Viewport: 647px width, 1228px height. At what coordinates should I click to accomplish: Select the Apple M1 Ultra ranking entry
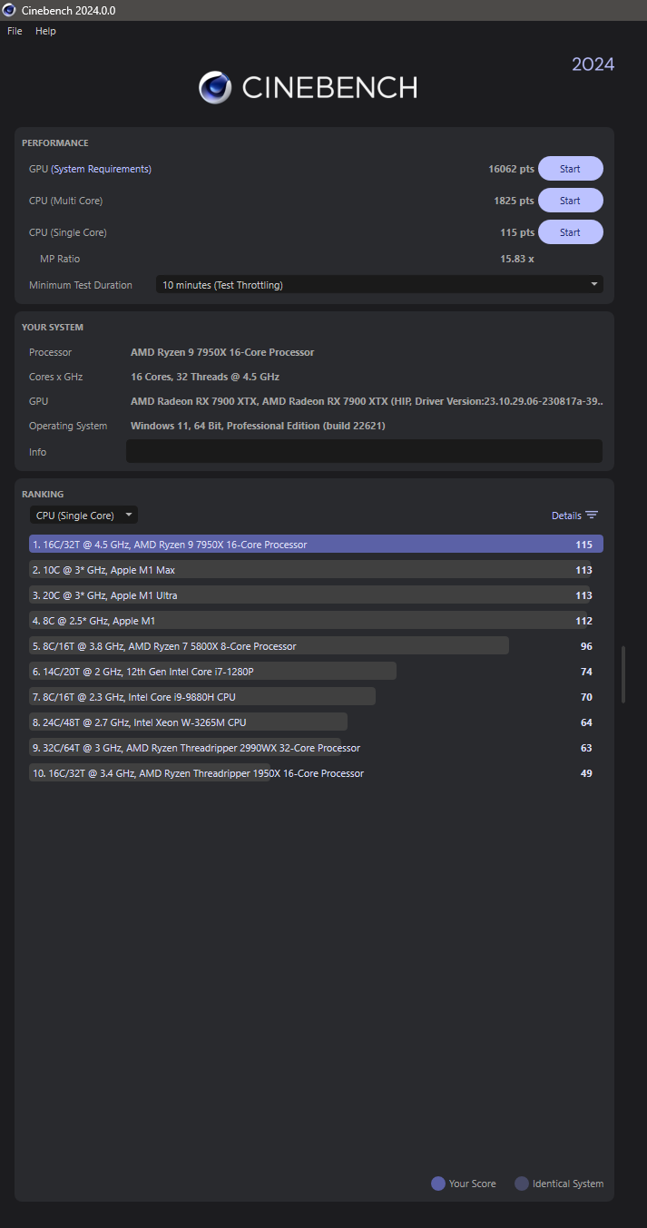coord(309,595)
